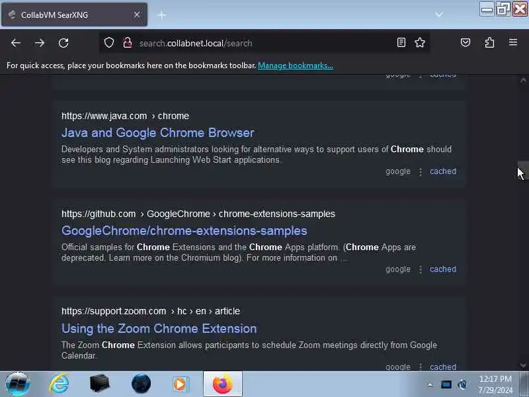Open cached link for GitHub result
529x397 pixels.
coord(442,269)
